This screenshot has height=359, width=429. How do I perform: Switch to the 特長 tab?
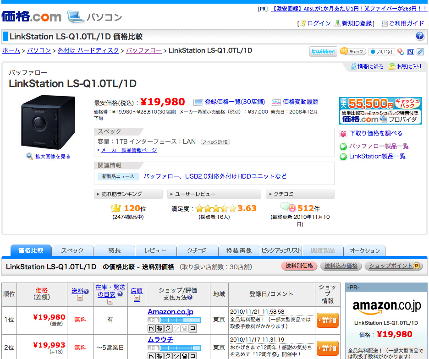pos(115,250)
